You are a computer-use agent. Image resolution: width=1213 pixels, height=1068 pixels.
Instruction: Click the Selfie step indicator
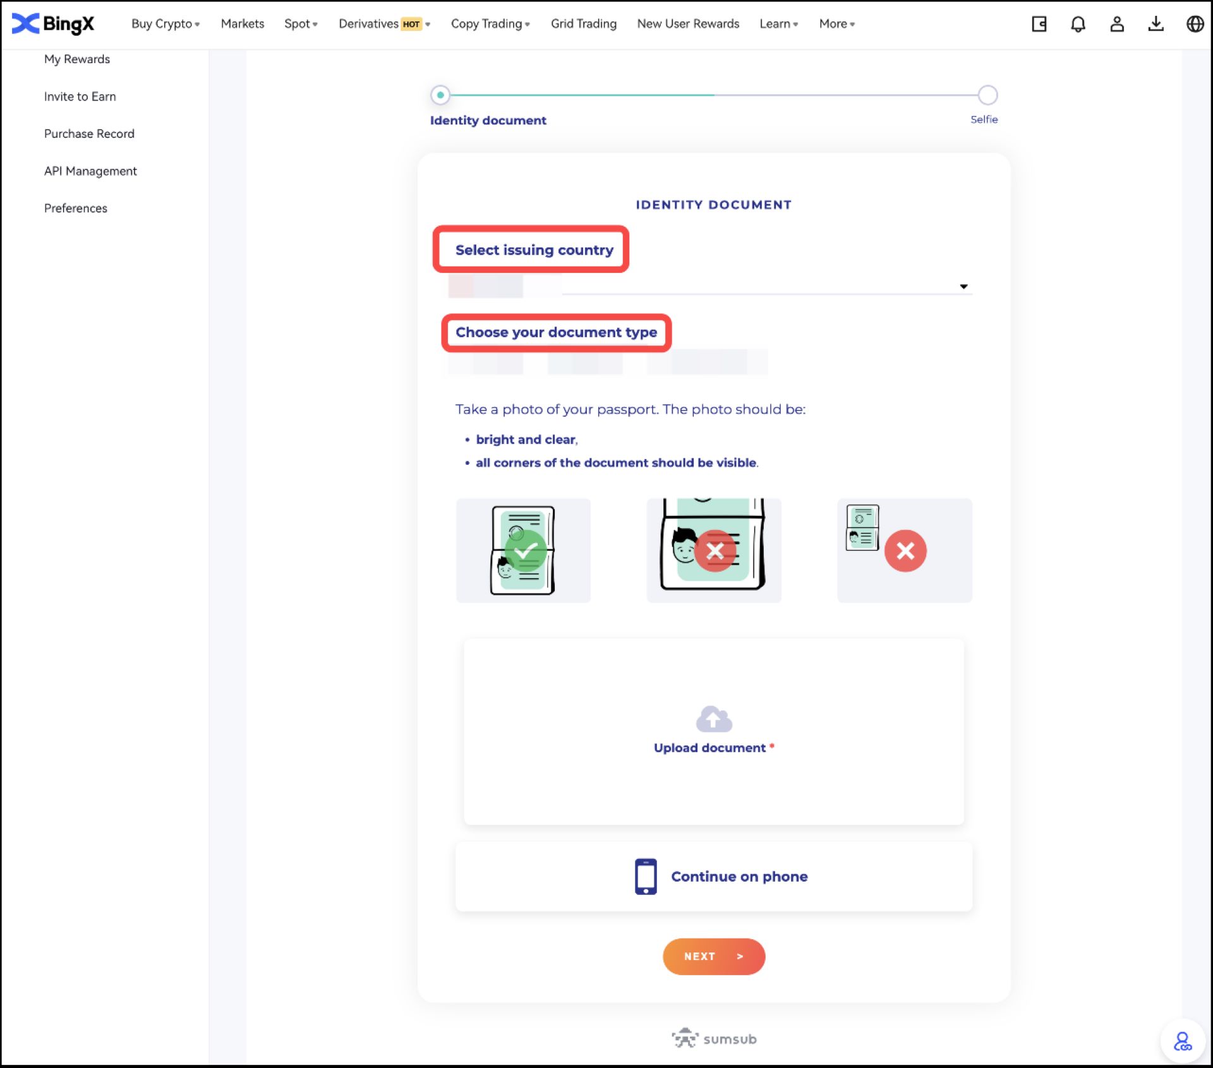986,93
